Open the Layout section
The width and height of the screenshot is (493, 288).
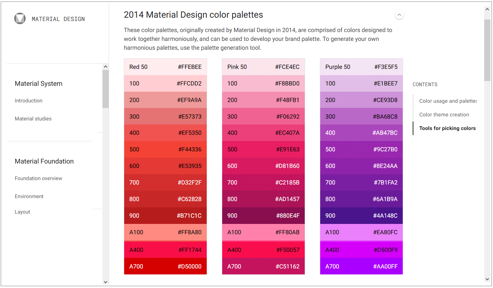[x=22, y=212]
